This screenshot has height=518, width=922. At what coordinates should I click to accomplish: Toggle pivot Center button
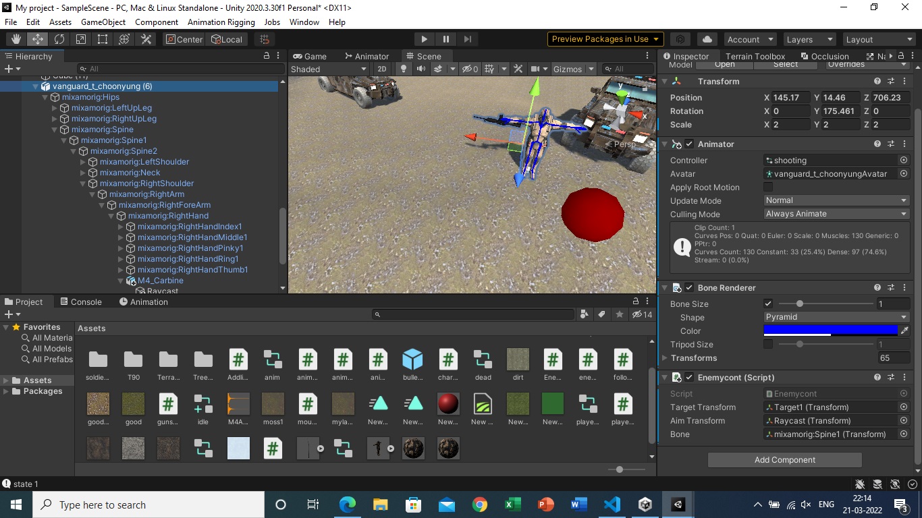point(184,39)
